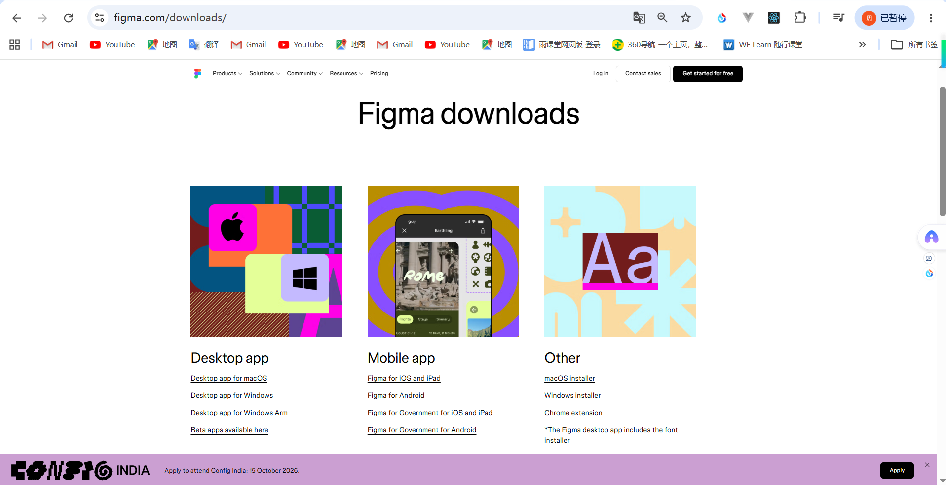Open the purple floating assistant icon
Screen dimensions: 946x485
tap(931, 238)
